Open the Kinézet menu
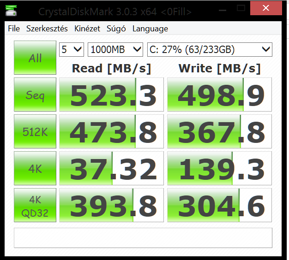This screenshot has width=289, height=260. 87,29
